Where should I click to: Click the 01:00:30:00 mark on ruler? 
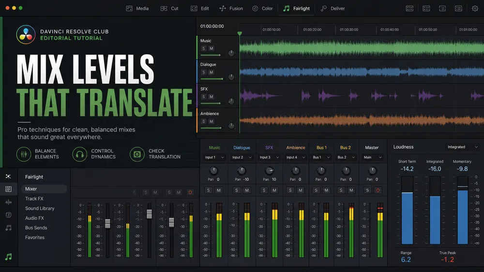pyautogui.click(x=349, y=29)
